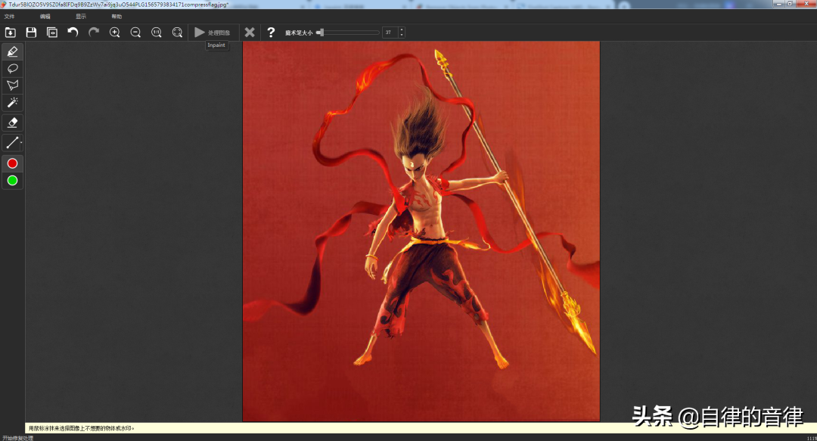Click the open image file icon
This screenshot has width=817, height=441.
click(x=11, y=33)
